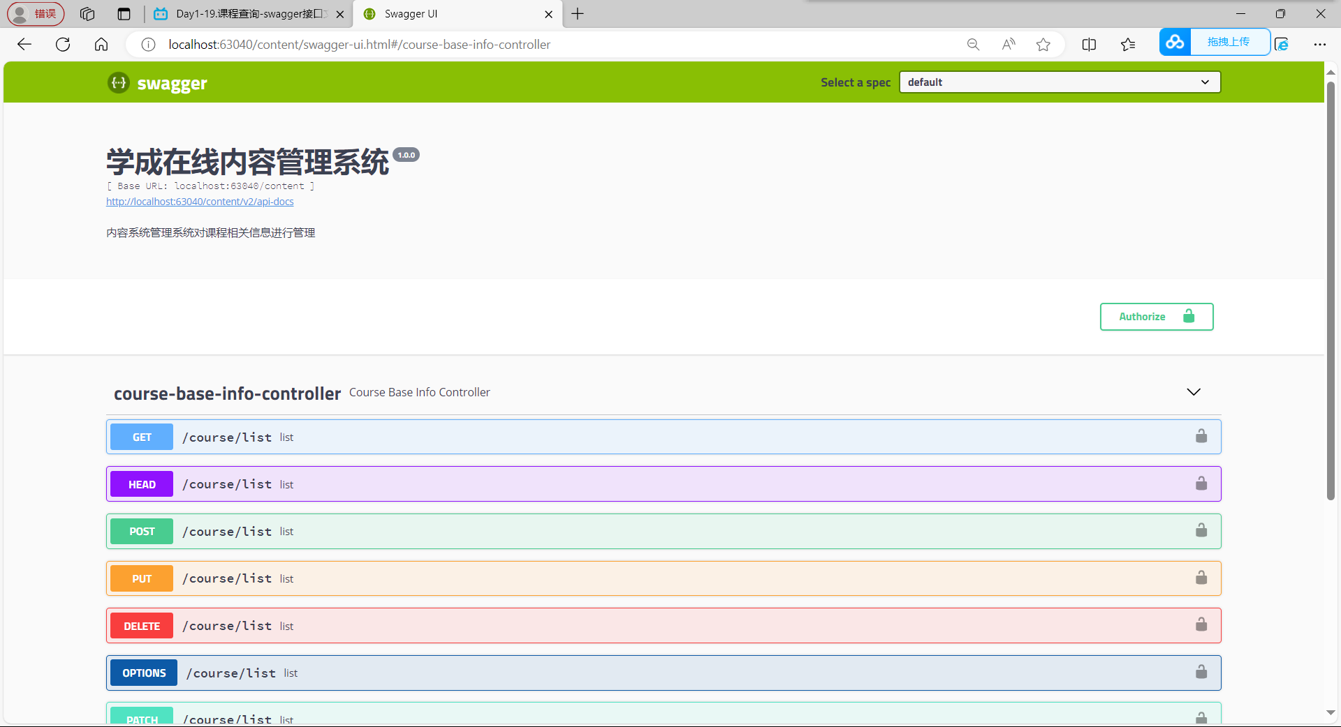Close the Day1-19 swagger tab
The height and width of the screenshot is (727, 1341).
340,14
